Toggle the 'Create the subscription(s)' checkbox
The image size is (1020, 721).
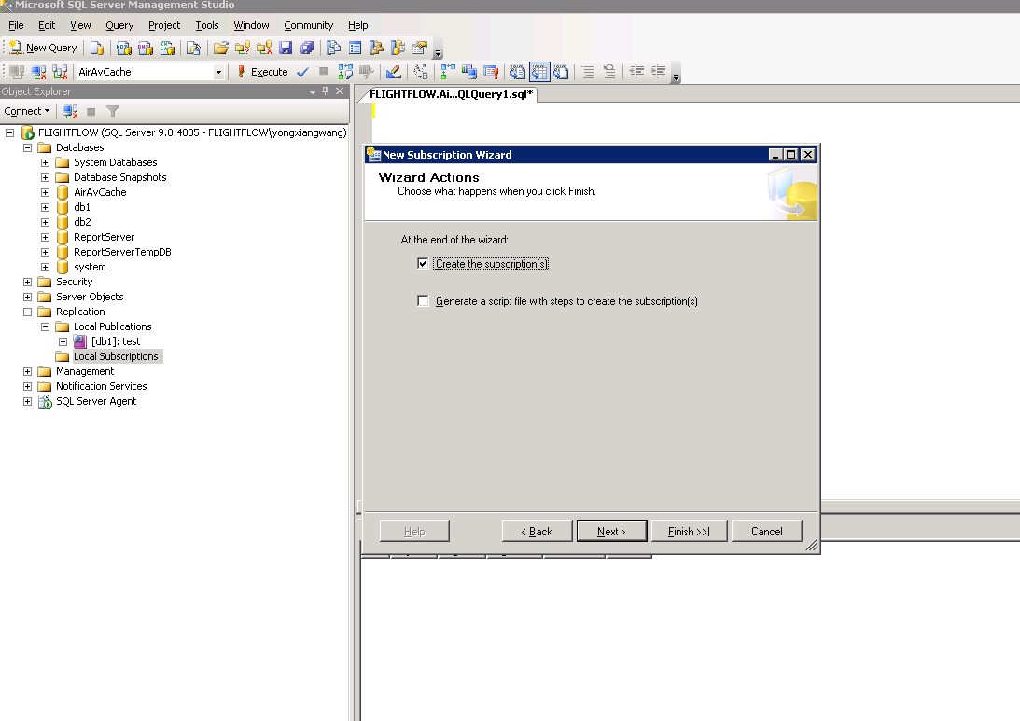(x=424, y=264)
